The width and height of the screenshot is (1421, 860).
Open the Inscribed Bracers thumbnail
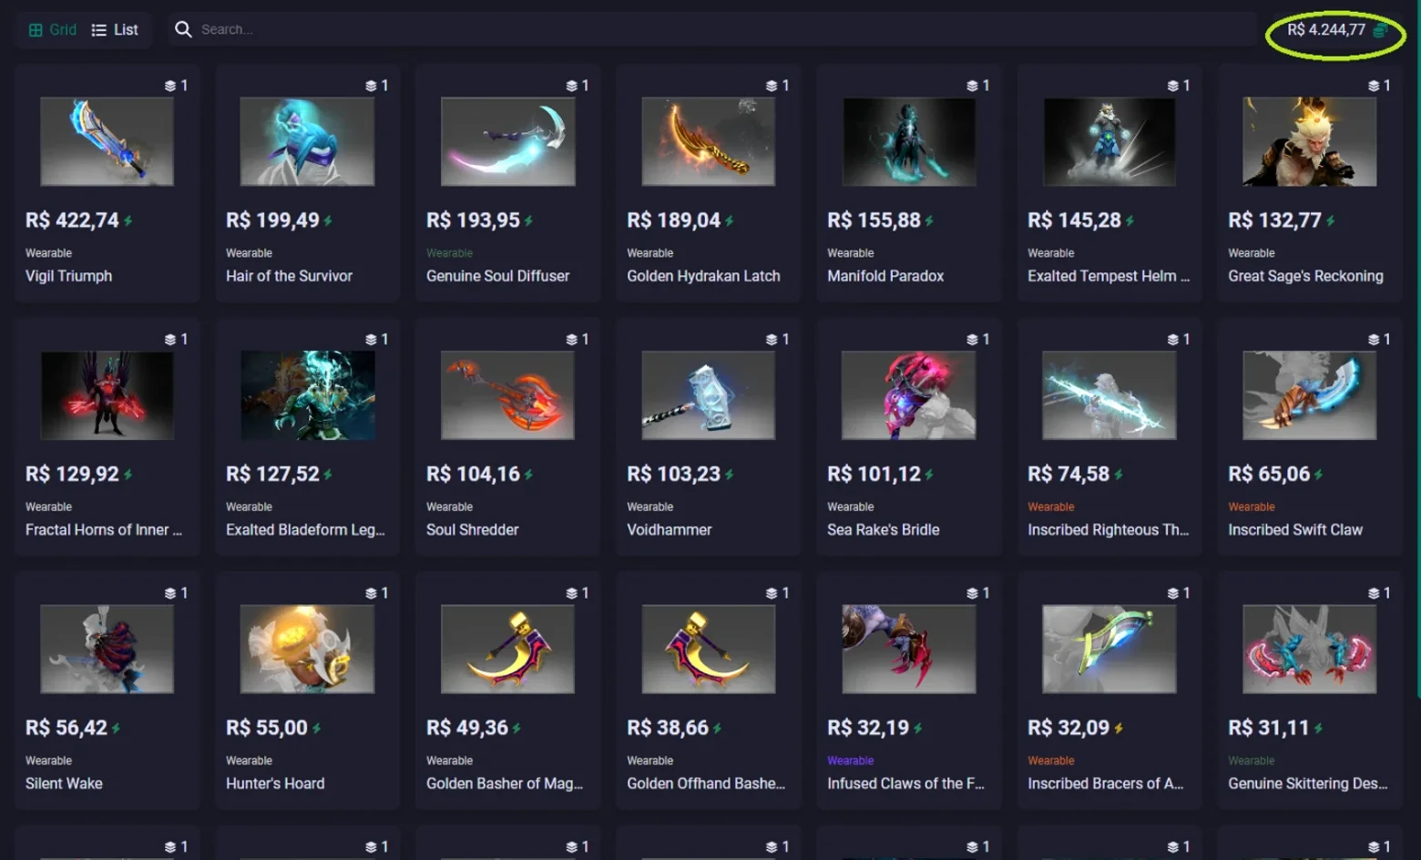click(x=1109, y=650)
